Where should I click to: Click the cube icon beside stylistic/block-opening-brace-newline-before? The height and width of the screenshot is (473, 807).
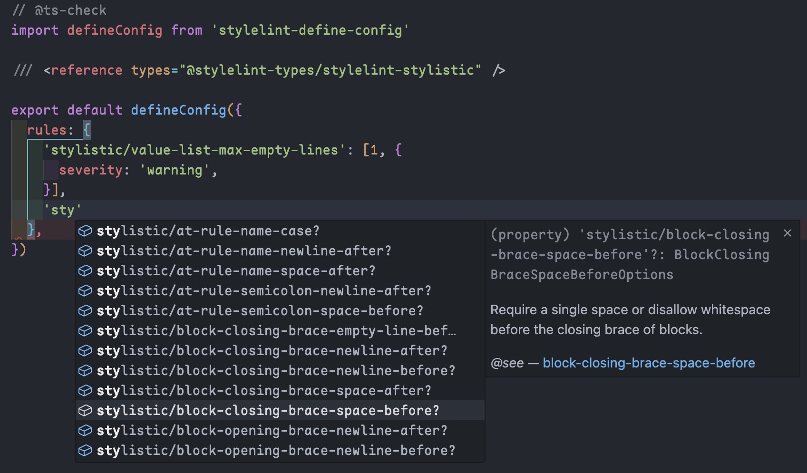85,451
